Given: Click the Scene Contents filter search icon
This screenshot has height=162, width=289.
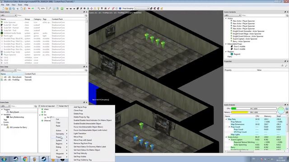Looking at the screenshot, I should (287, 15).
